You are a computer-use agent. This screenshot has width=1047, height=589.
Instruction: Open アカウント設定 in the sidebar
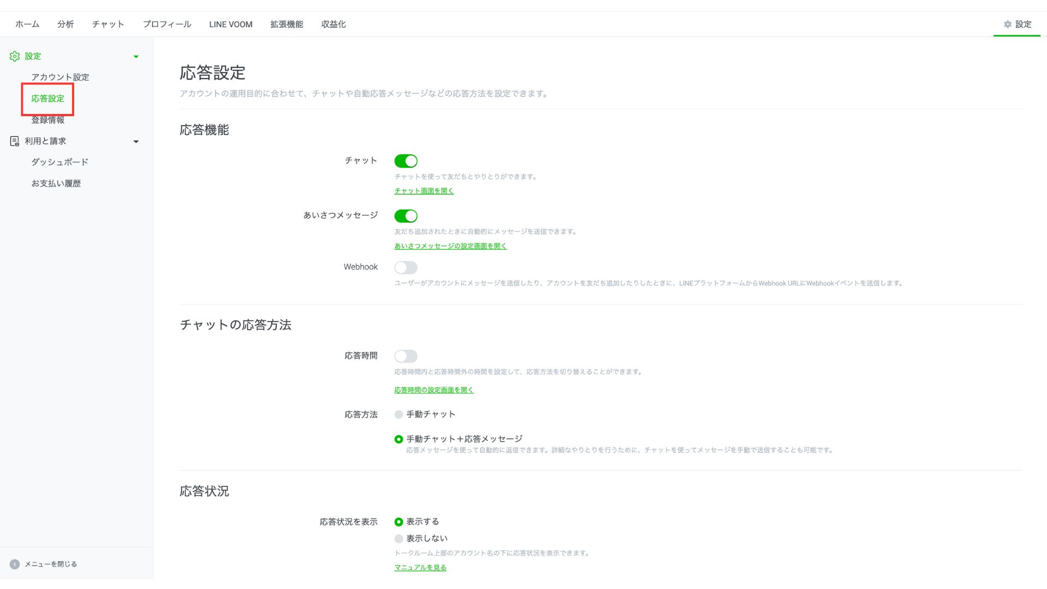[60, 77]
